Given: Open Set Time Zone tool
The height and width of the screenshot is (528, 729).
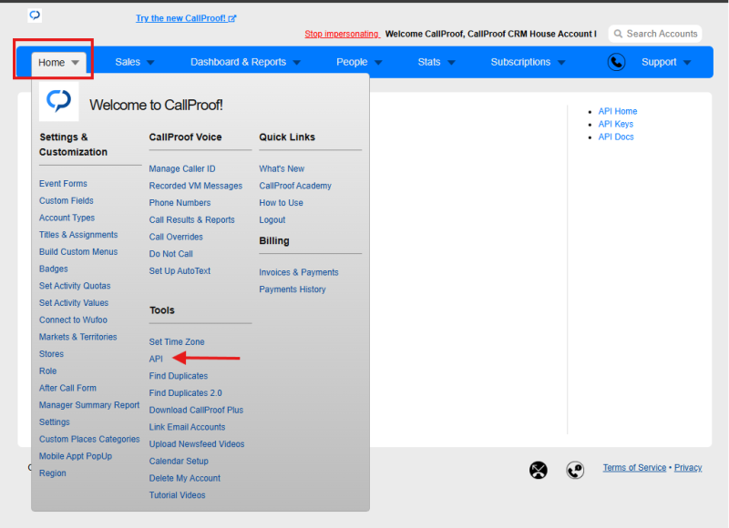Looking at the screenshot, I should [177, 342].
